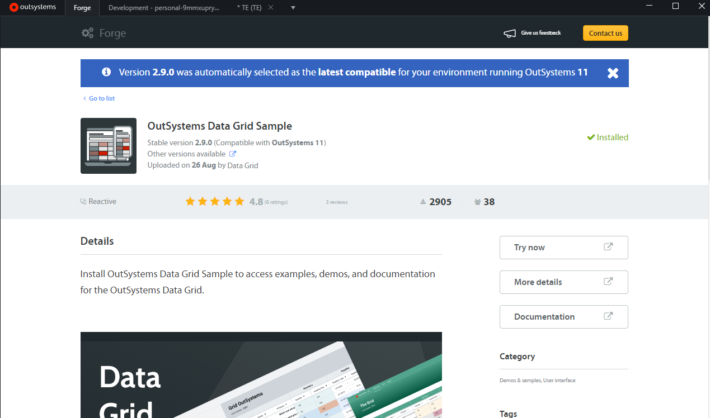Click the Contact us button
The width and height of the screenshot is (710, 418).
point(605,33)
